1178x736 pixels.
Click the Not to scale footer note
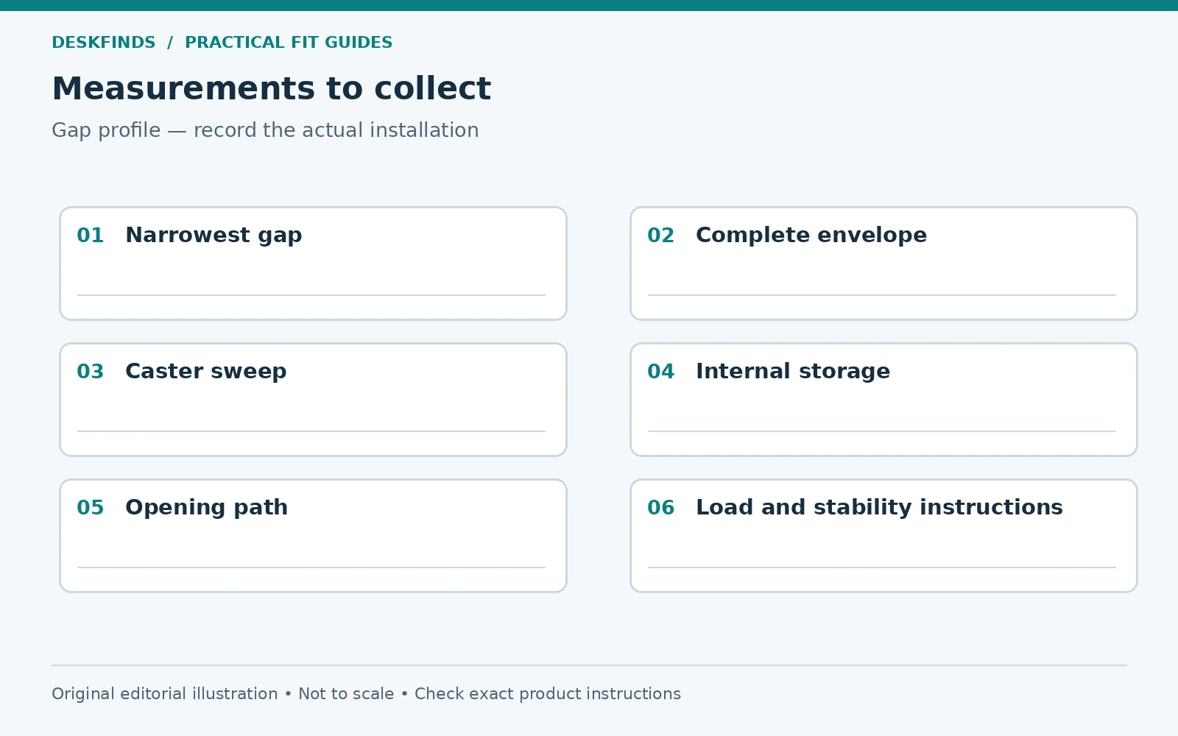pyautogui.click(x=346, y=694)
